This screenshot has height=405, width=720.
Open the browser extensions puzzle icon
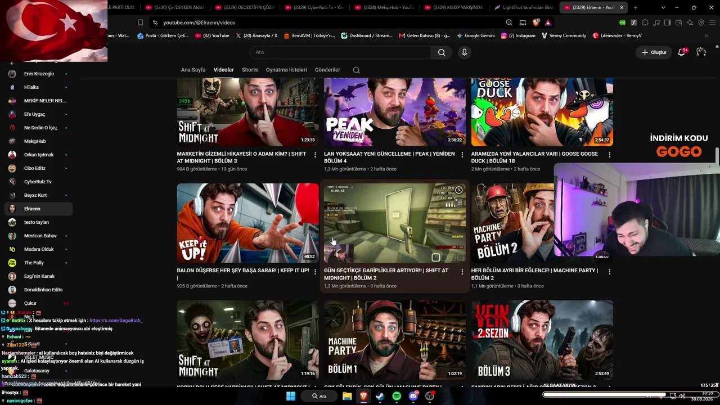pyautogui.click(x=645, y=22)
